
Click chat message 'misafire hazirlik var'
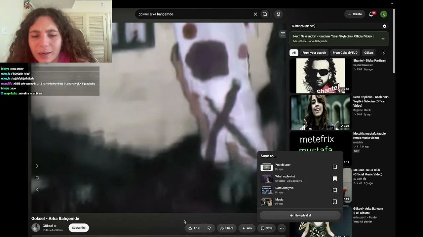[x=31, y=93]
